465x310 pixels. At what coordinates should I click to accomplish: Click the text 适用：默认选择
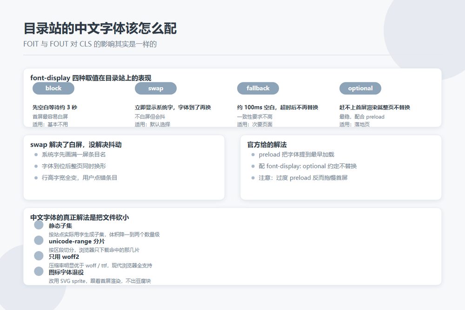tap(153, 124)
